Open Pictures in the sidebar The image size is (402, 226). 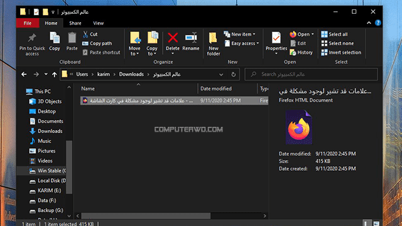[x=43, y=151]
